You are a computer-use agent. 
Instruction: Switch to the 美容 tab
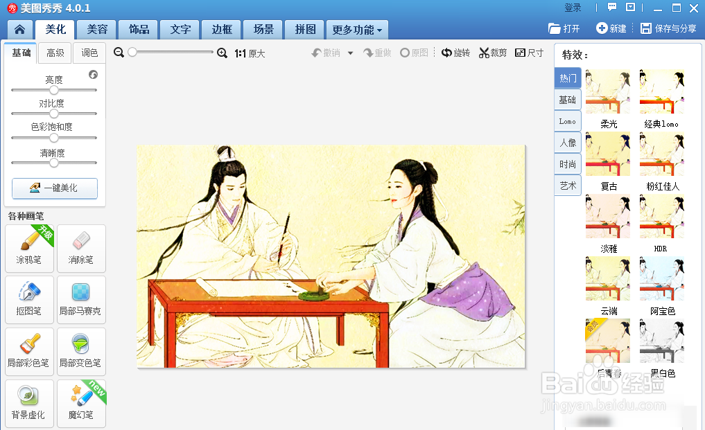(97, 30)
